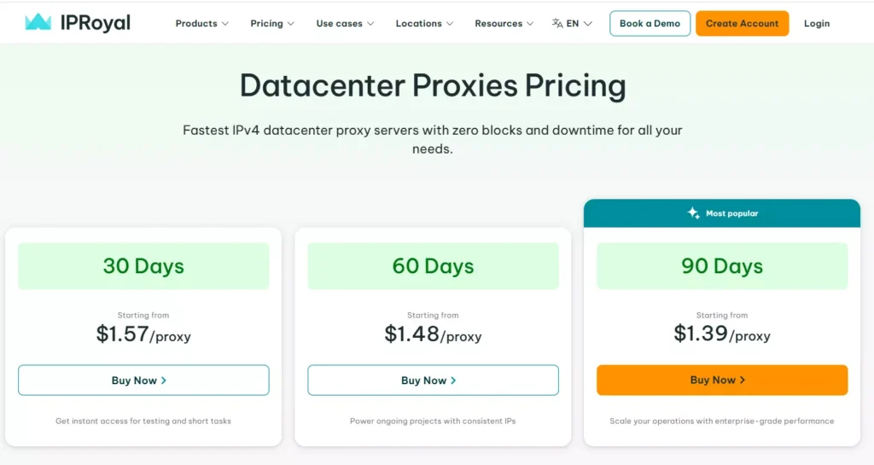Click the IPRoyal brand name text
The image size is (874, 465).
click(x=95, y=23)
